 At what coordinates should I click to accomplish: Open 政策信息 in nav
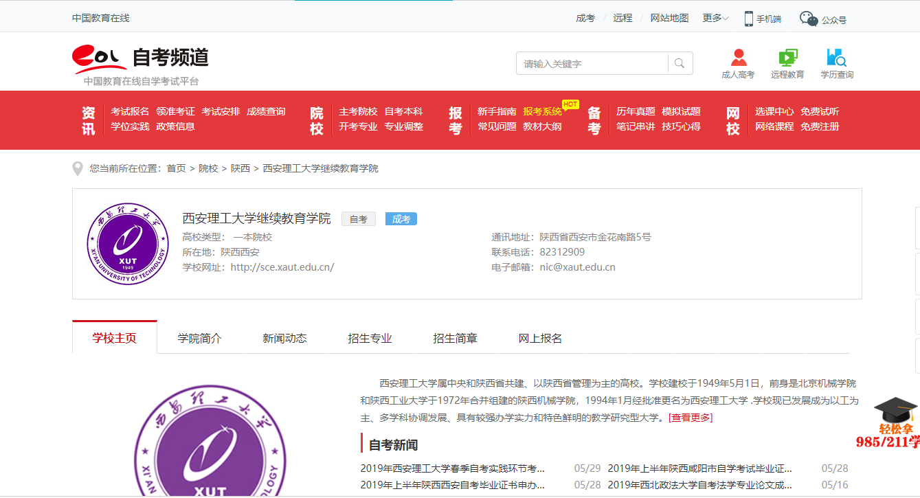[x=175, y=126]
